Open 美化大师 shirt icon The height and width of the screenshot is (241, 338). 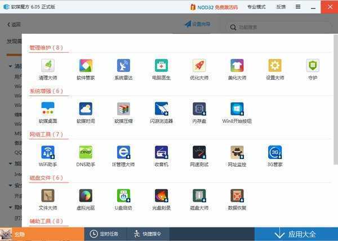point(237,65)
